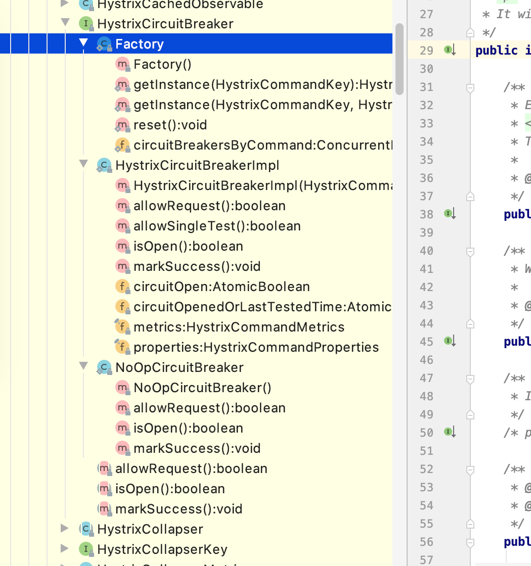
Task: Click the implemented-method gutter icon on line 29
Action: [x=450, y=50]
